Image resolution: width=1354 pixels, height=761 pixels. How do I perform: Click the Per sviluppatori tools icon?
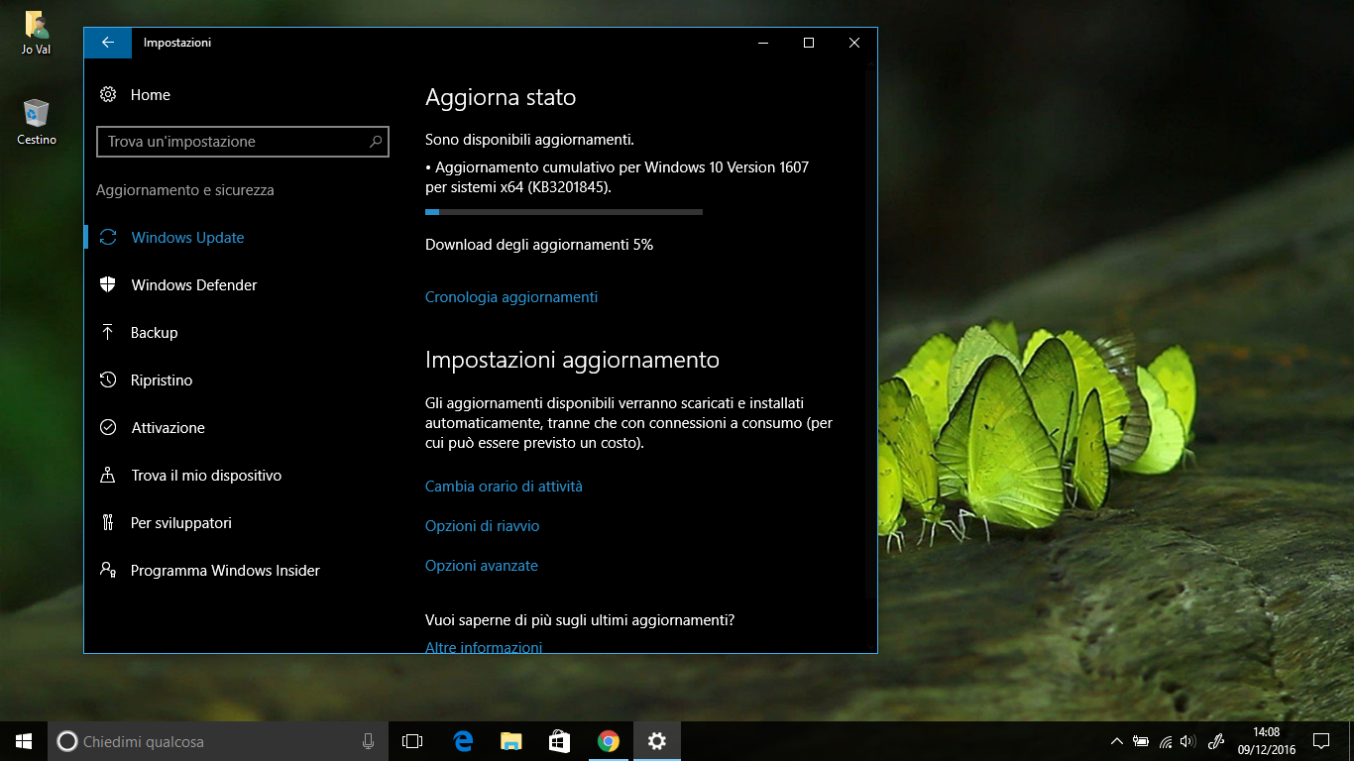point(108,523)
